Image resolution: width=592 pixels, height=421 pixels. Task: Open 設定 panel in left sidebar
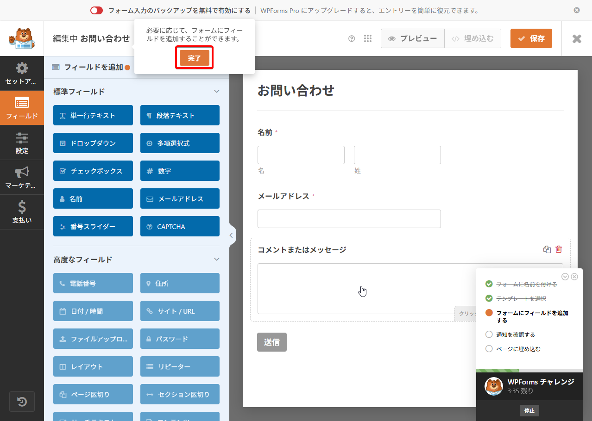(x=22, y=142)
